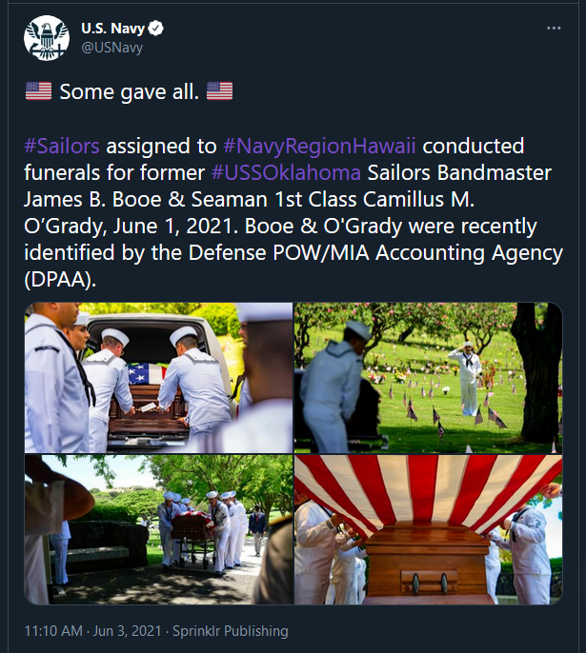Click the 'Some gave all.' text
Screen dimensions: 586x653
(130, 91)
